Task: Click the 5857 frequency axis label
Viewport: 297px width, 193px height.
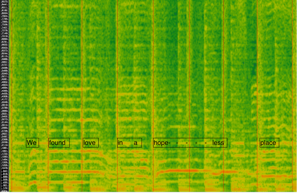Action: [x=5, y=62]
